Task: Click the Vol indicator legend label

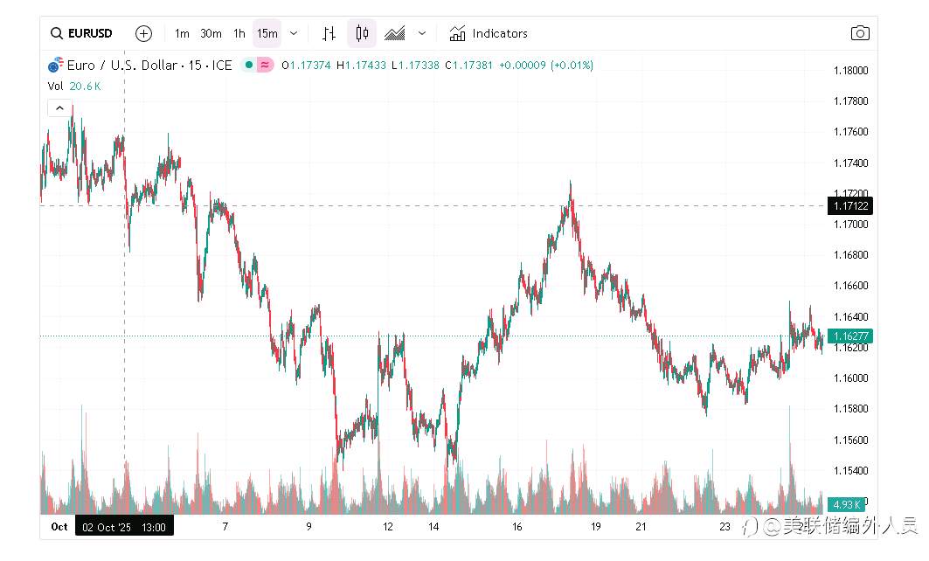Action: click(x=55, y=86)
